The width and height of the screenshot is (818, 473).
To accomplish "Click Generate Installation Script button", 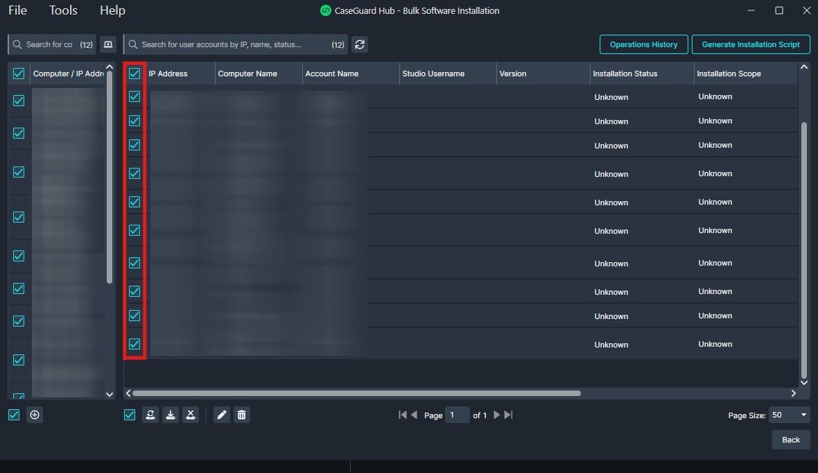I will tap(750, 44).
